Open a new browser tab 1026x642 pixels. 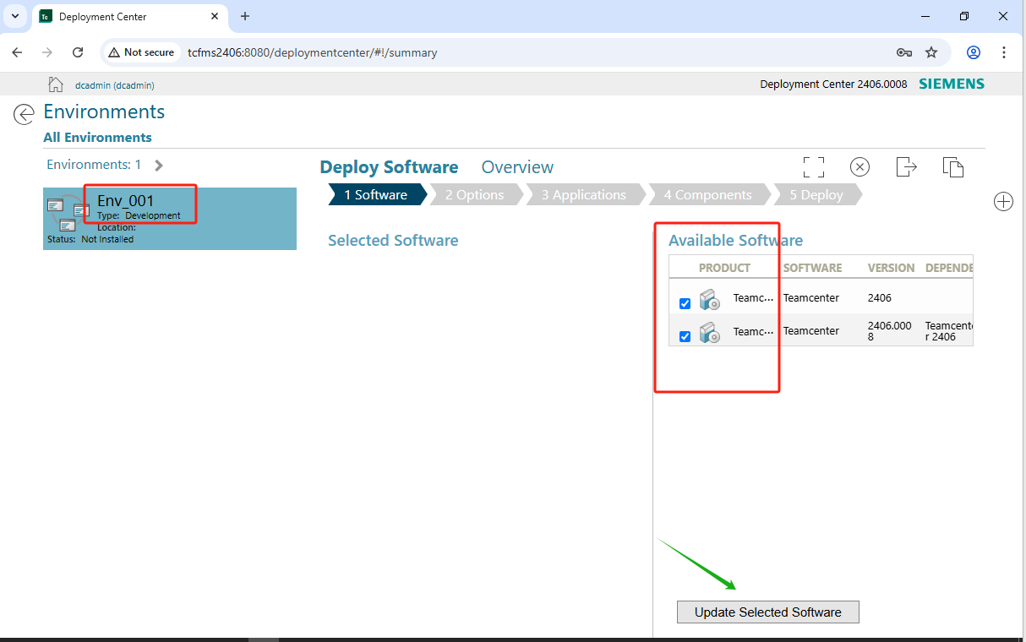(245, 16)
